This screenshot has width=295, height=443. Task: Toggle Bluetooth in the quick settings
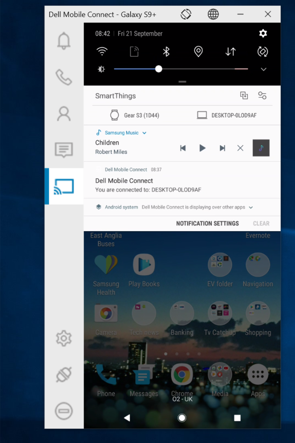coord(166,52)
